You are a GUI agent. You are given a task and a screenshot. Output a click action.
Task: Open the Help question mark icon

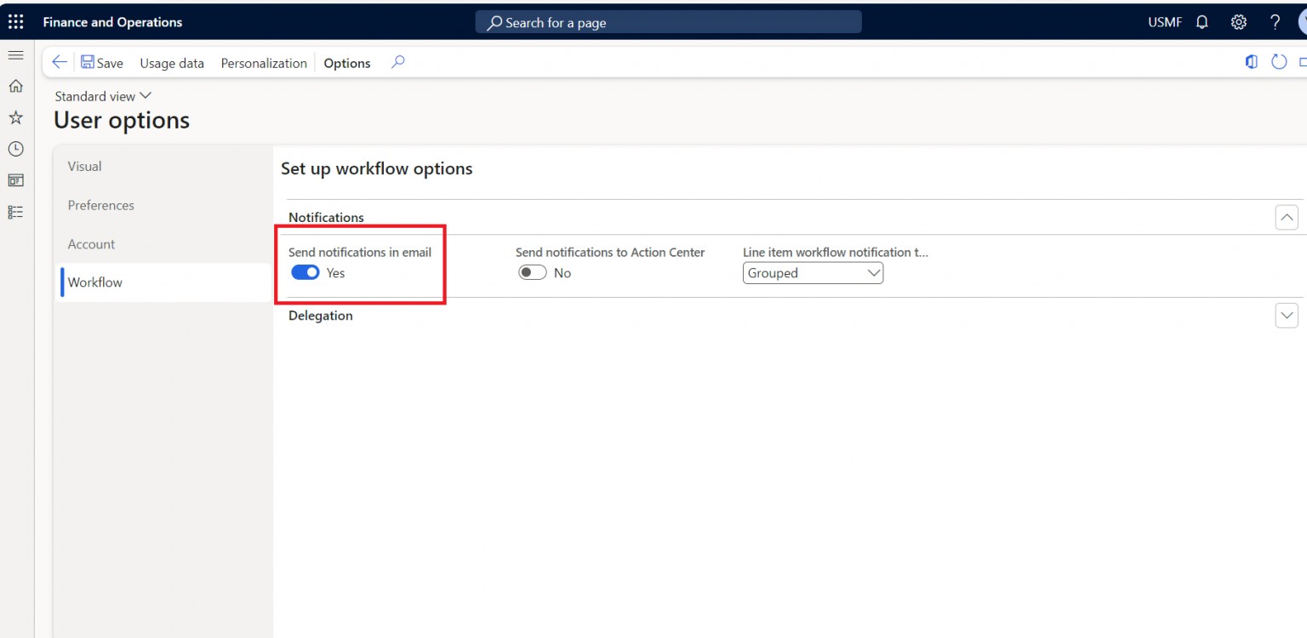pos(1275,22)
